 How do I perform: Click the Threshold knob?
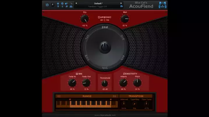pos(104,83)
